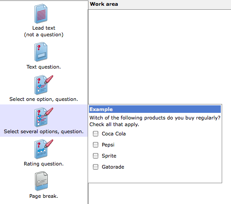Select the Rating question icon
The image size is (231, 204).
(x=43, y=149)
